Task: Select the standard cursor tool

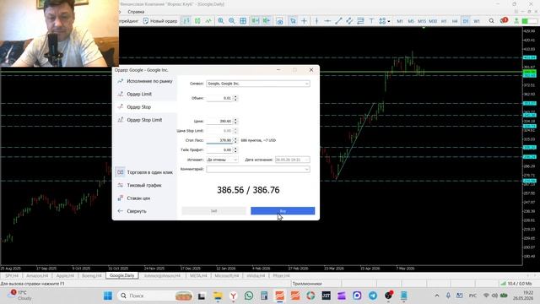Action: [293, 21]
